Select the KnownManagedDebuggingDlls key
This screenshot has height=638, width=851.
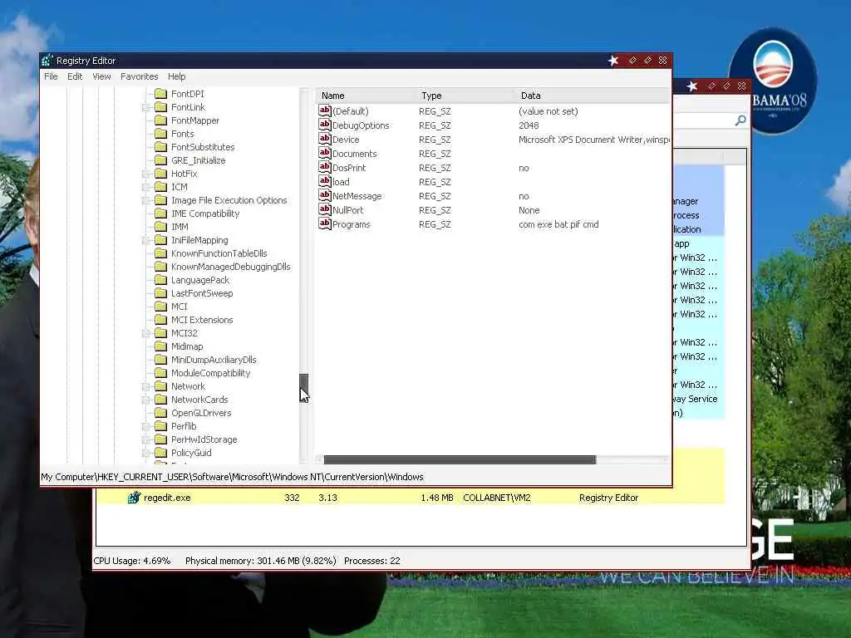pos(231,267)
